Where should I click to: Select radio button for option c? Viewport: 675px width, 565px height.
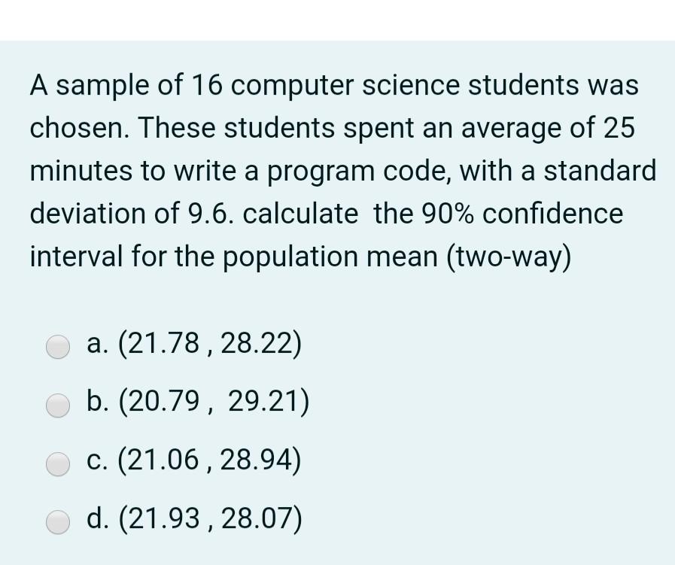[58, 463]
